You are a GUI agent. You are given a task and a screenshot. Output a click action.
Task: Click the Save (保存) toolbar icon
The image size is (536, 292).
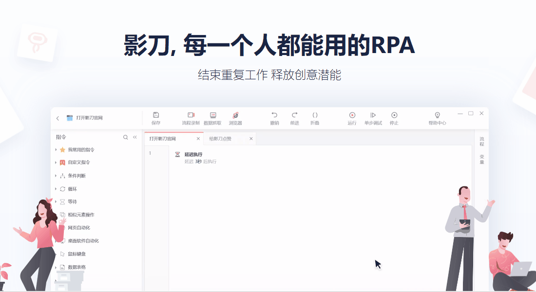coord(156,115)
